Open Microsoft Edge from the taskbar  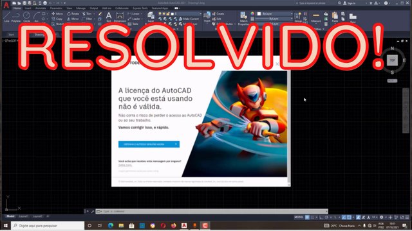pyautogui.click(x=111, y=225)
